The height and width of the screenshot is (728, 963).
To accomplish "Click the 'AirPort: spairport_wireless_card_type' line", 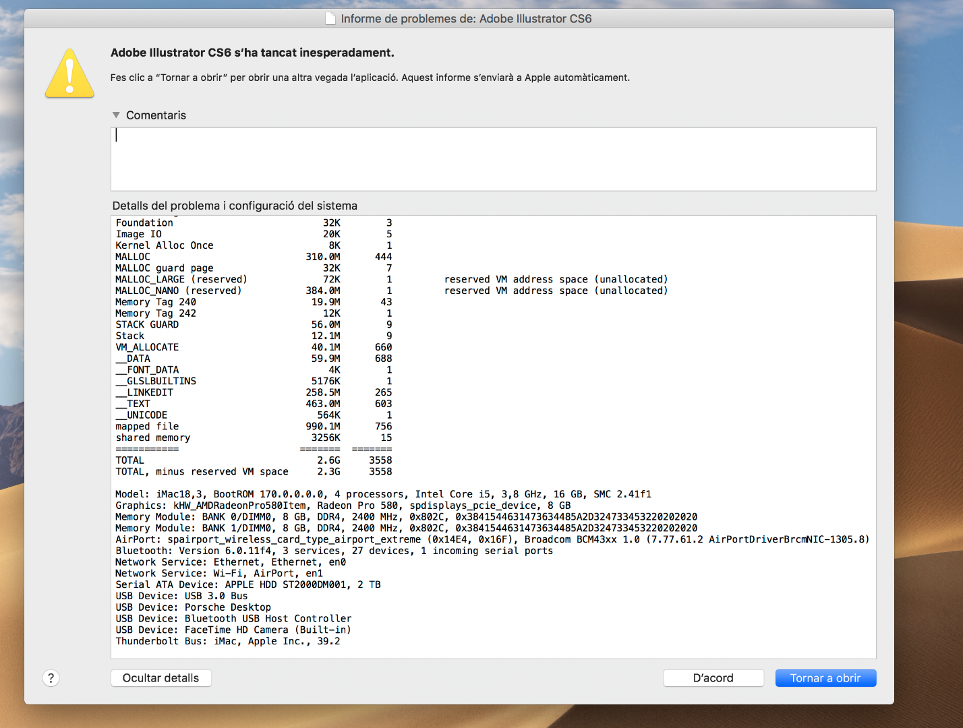I will pos(492,540).
